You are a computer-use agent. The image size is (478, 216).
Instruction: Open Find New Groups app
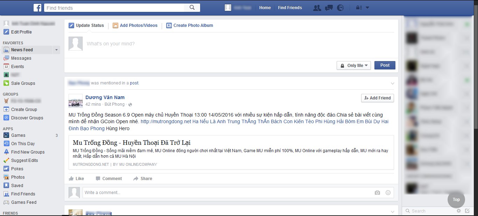click(28, 152)
